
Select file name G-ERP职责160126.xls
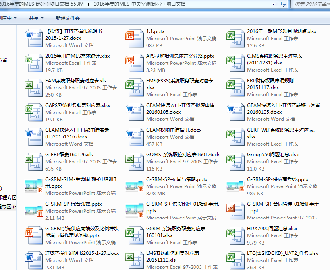coord(69,155)
